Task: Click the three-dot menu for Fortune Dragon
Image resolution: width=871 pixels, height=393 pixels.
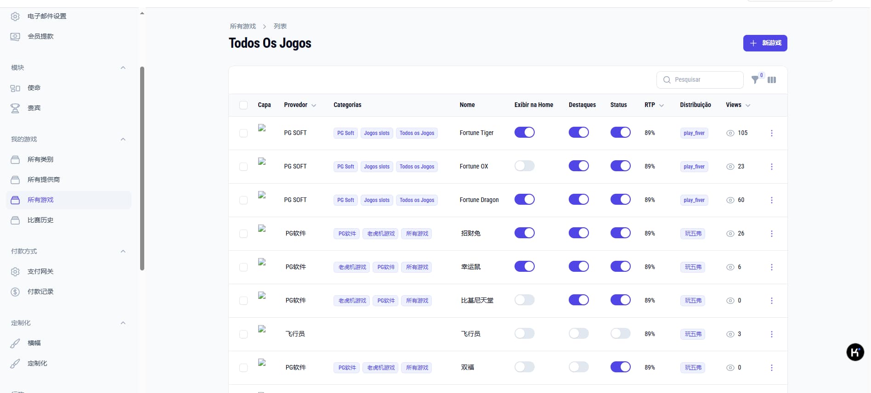Action: [x=771, y=200]
